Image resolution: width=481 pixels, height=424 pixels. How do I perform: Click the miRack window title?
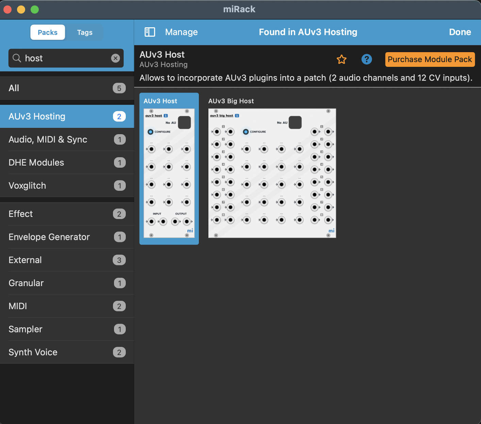[239, 9]
